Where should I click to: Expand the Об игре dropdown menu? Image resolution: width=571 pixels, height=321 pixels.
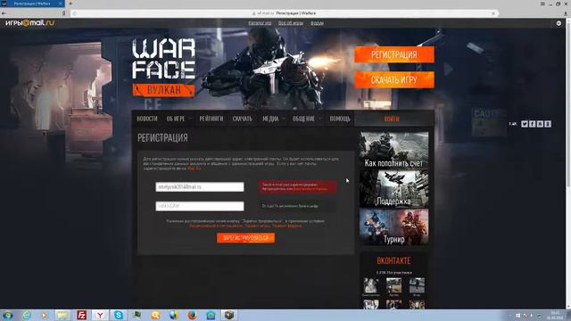178,119
